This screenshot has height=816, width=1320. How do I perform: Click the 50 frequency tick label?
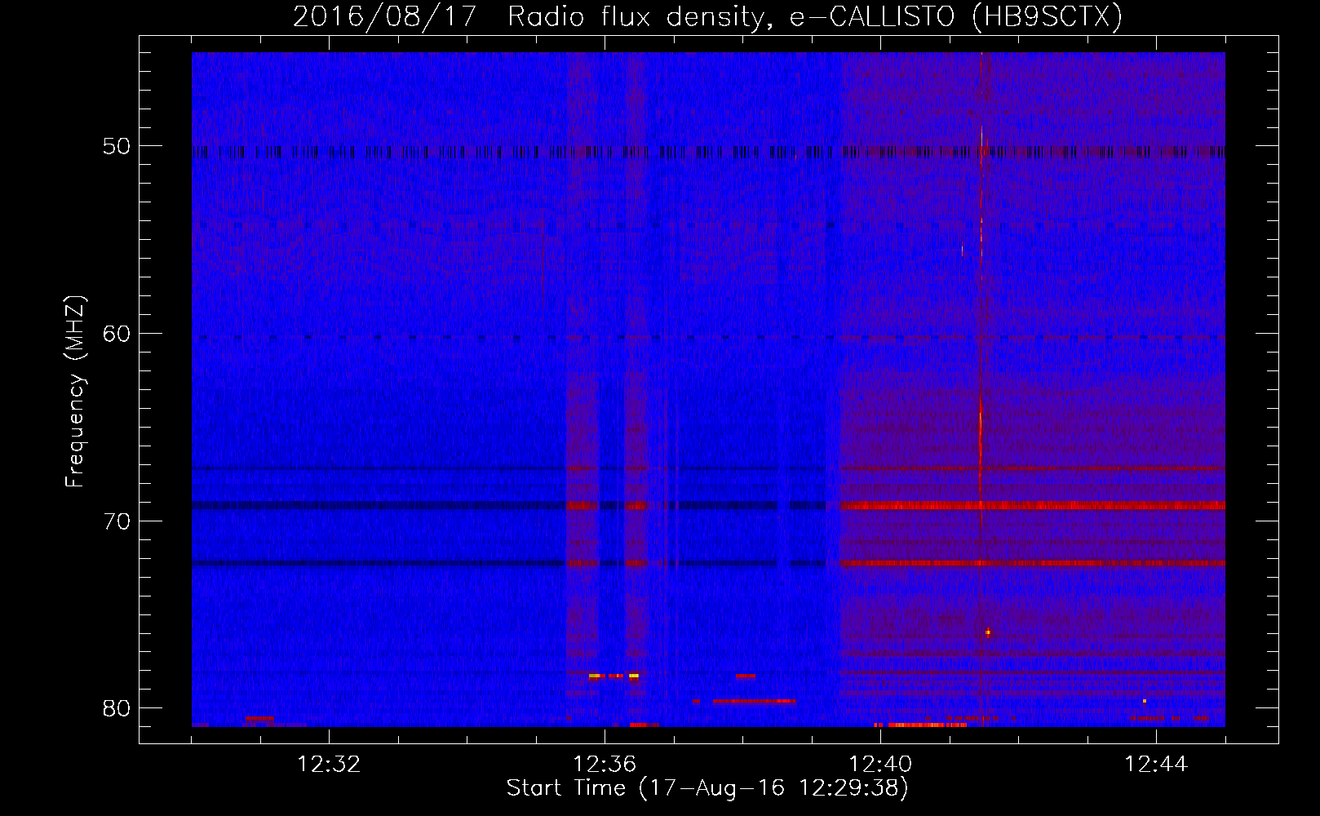[x=117, y=146]
